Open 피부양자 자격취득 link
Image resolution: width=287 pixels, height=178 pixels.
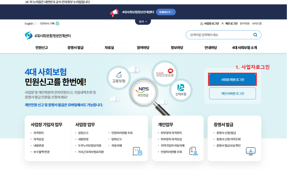171,133
